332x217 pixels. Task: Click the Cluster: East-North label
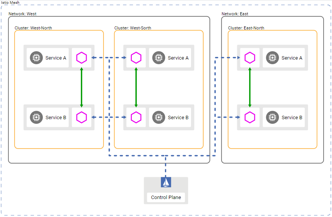coord(246,28)
